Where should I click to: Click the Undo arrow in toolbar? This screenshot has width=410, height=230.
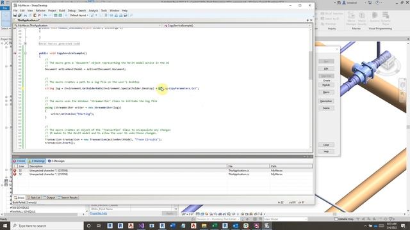tap(45, 15)
